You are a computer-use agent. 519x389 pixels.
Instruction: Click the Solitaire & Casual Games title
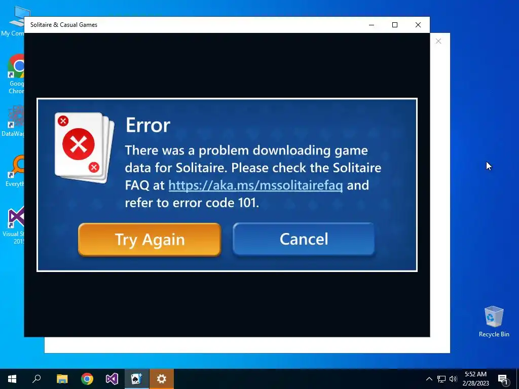(64, 25)
